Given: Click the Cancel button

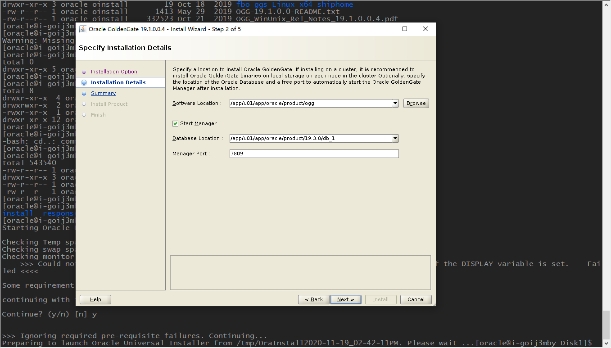Looking at the screenshot, I should pyautogui.click(x=416, y=299).
